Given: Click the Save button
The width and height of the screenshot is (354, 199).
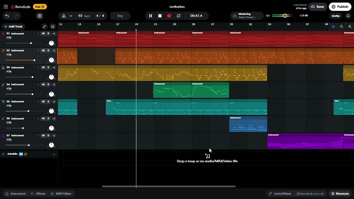Looking at the screenshot, I should pos(317,7).
